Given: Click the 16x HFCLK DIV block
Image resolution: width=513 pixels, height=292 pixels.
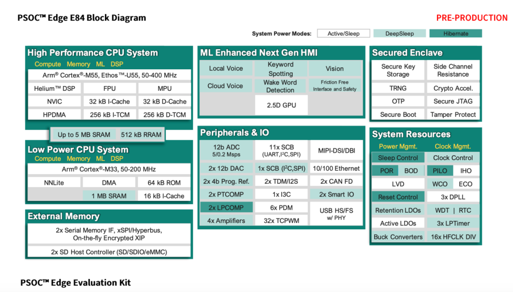Looking at the screenshot, I should [x=453, y=237].
